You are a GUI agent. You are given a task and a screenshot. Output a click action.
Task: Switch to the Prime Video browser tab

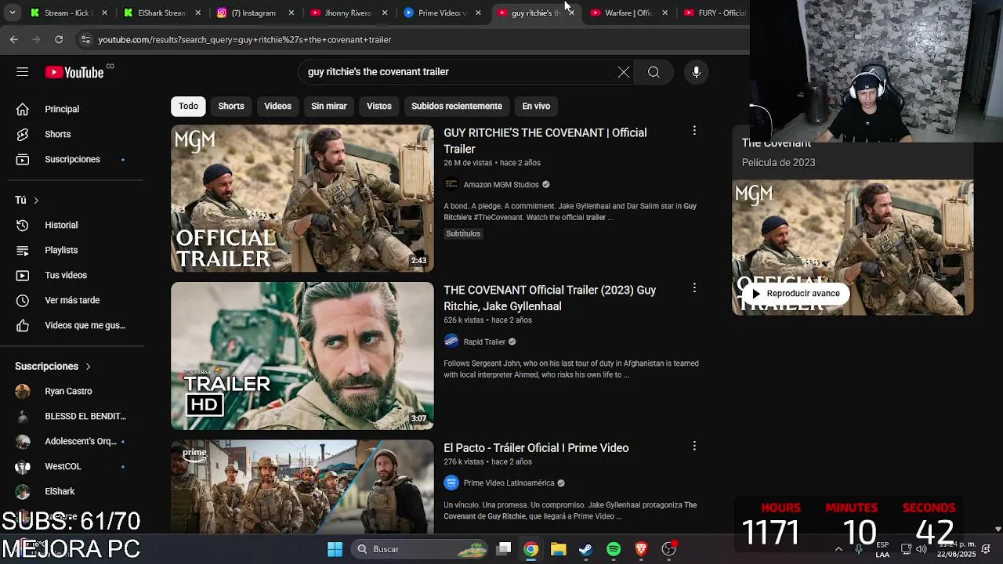441,13
